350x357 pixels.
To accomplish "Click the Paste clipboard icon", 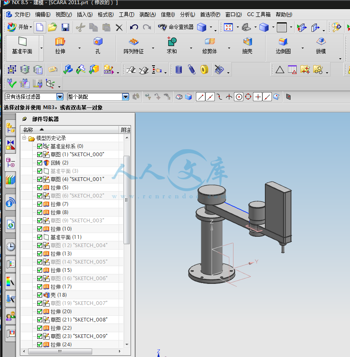I will (x=106, y=27).
